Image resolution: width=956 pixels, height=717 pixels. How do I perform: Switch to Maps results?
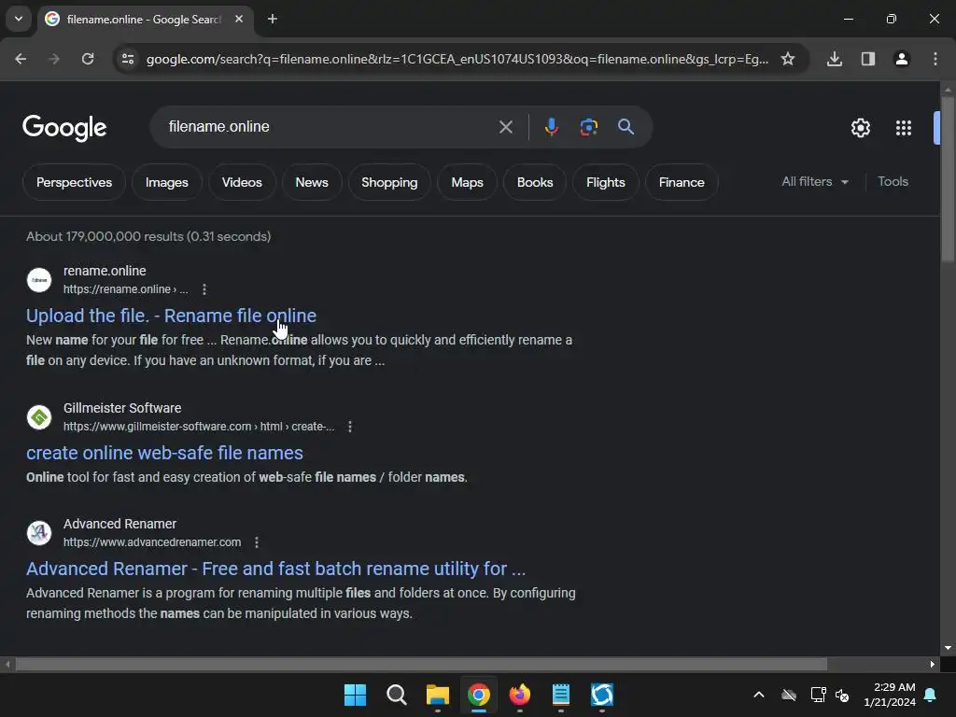pos(467,182)
